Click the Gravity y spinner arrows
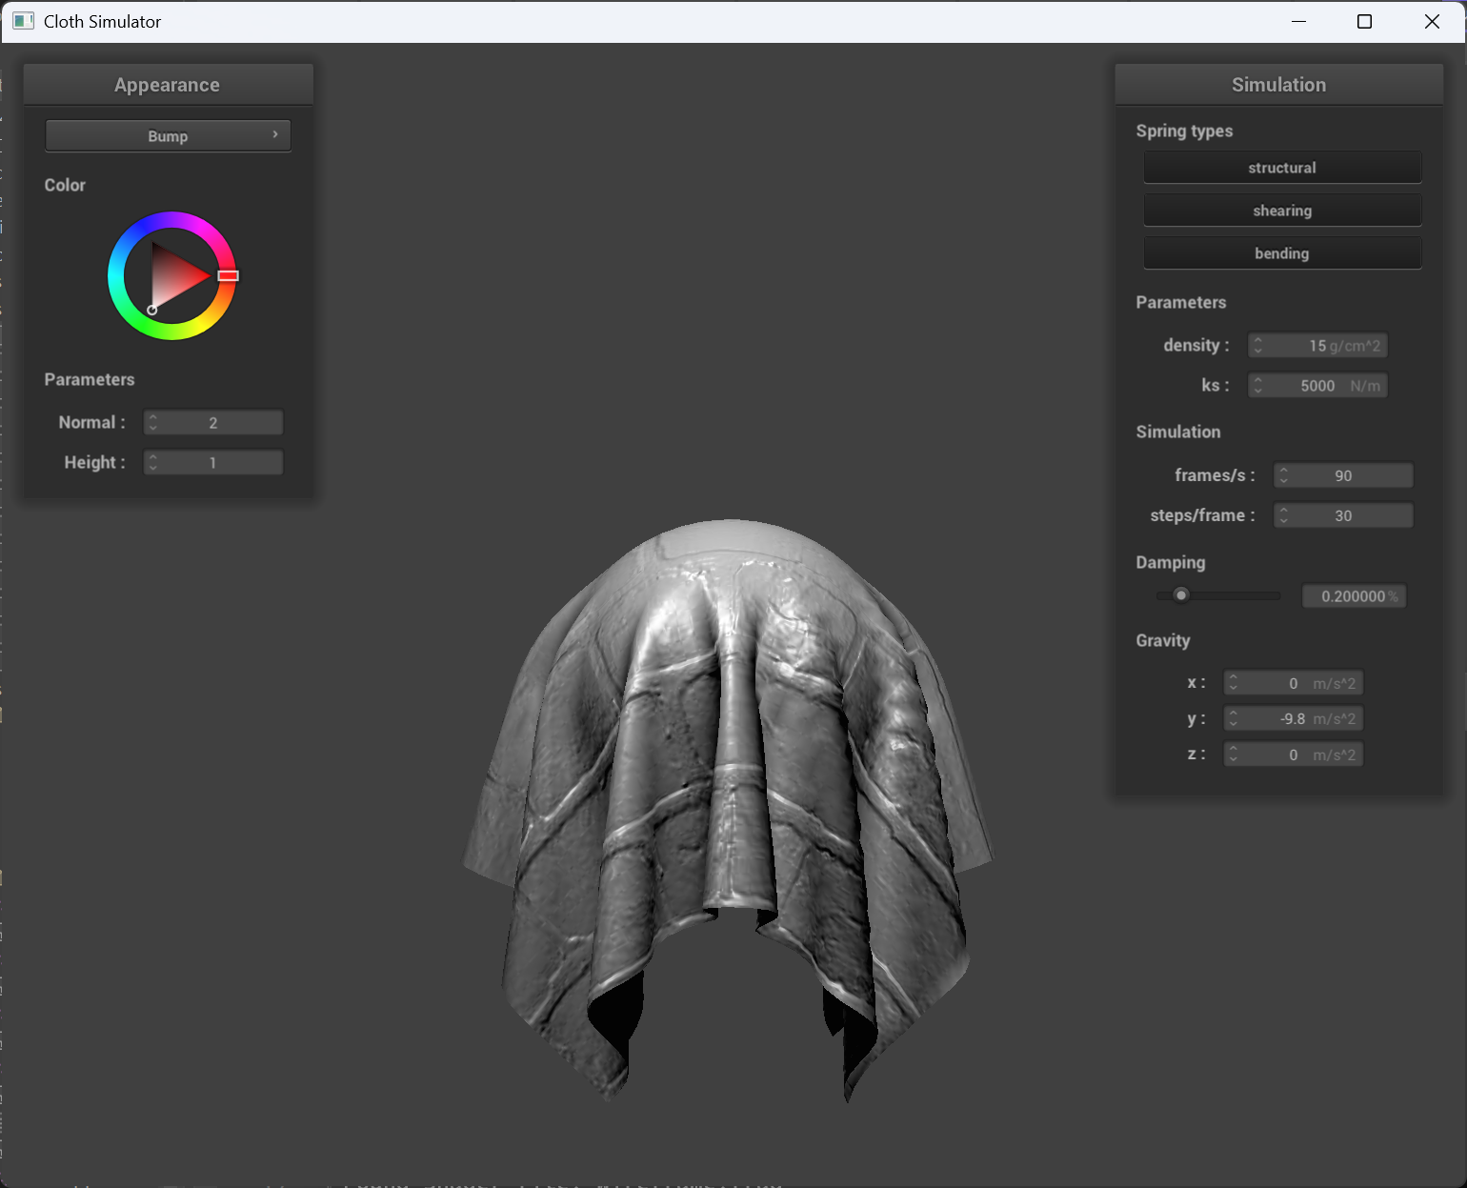The height and width of the screenshot is (1188, 1467). tap(1234, 718)
